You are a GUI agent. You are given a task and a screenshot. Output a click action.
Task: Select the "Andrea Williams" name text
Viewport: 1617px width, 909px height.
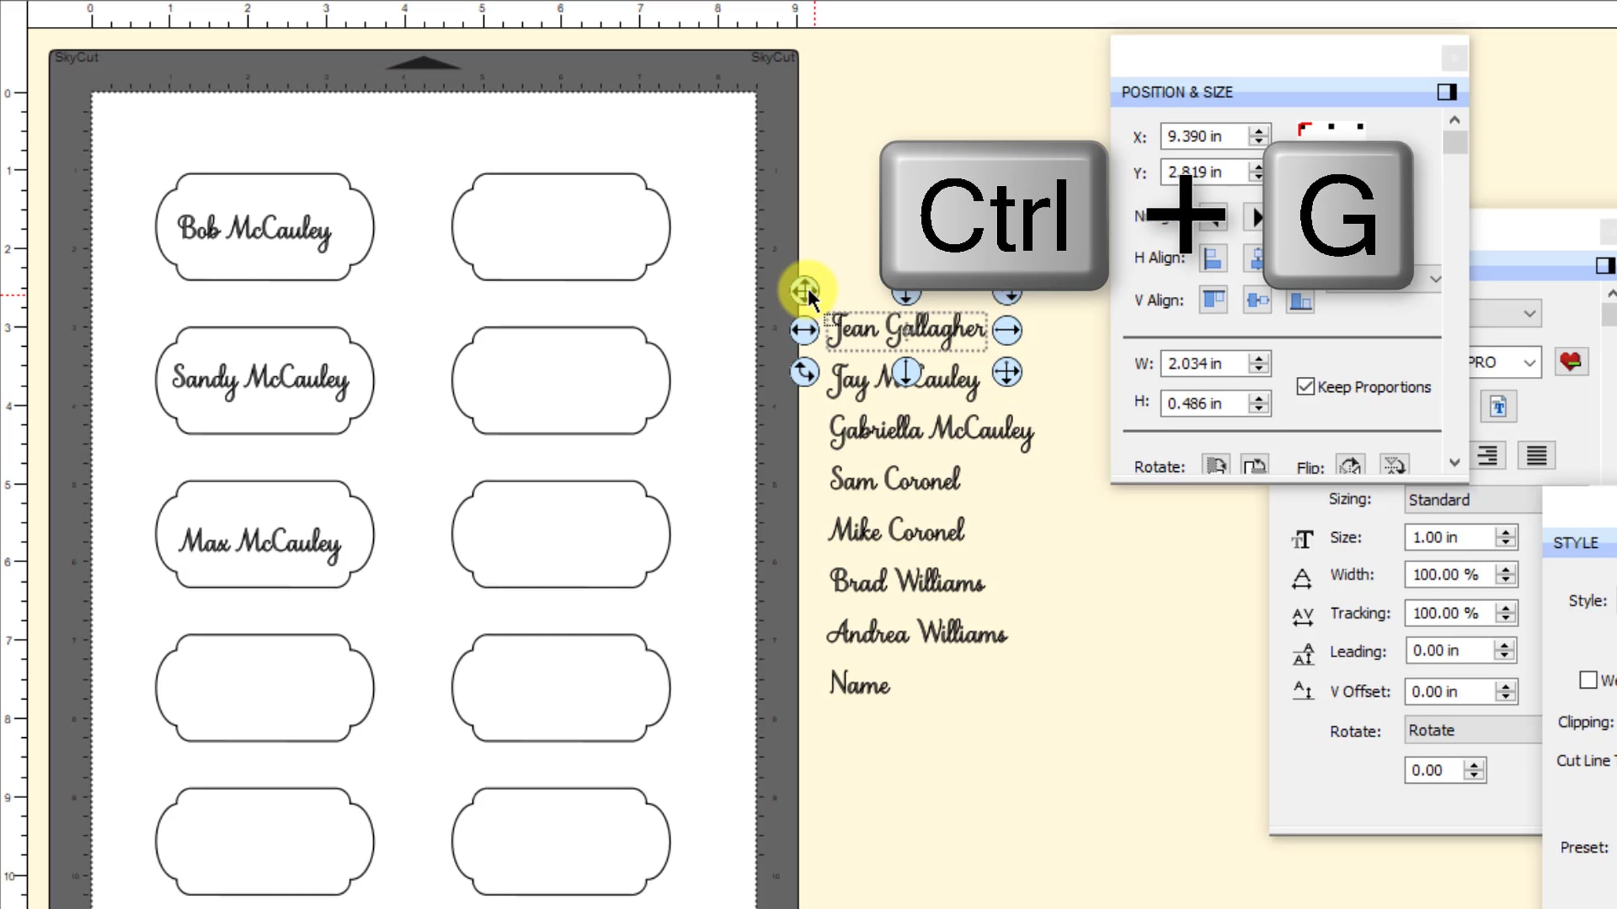coord(917,633)
